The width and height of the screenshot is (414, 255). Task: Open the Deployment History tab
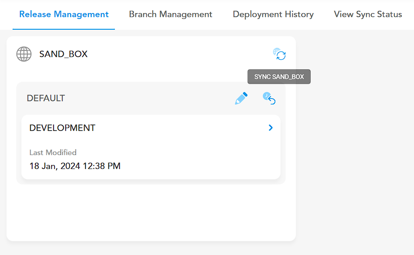click(273, 14)
